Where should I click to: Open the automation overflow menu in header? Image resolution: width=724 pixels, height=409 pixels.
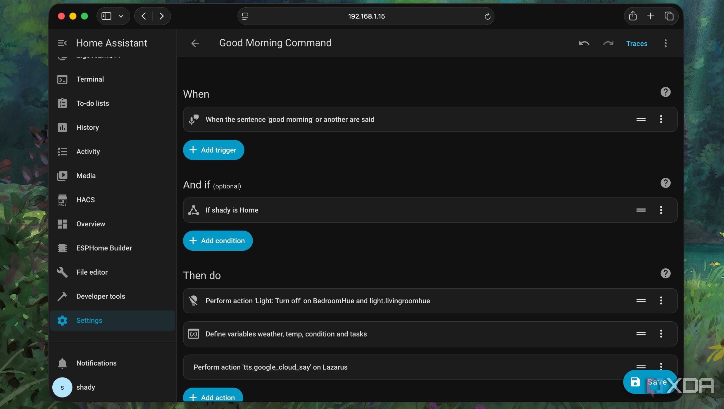(x=666, y=43)
